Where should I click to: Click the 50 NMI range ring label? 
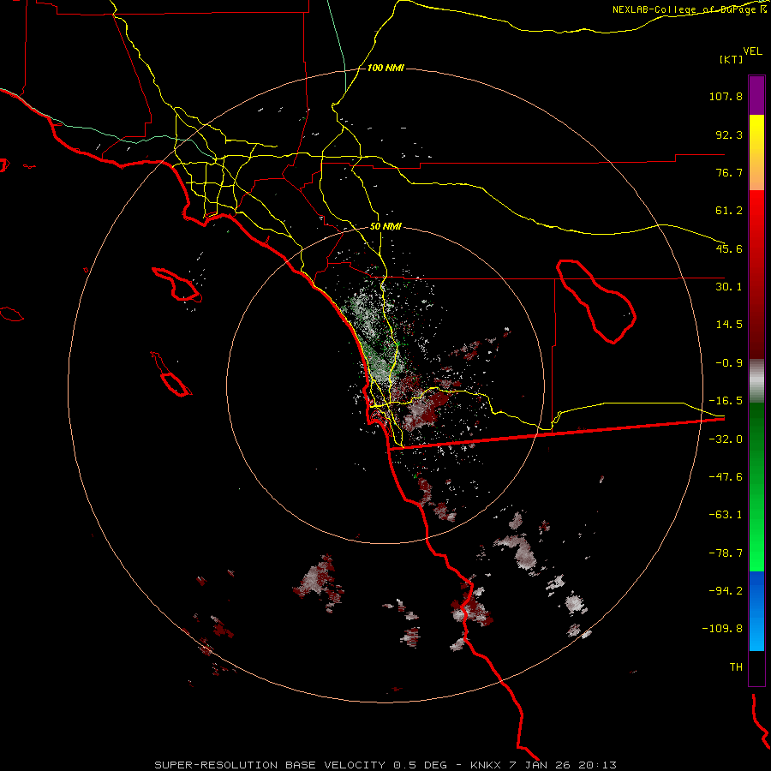tap(386, 227)
